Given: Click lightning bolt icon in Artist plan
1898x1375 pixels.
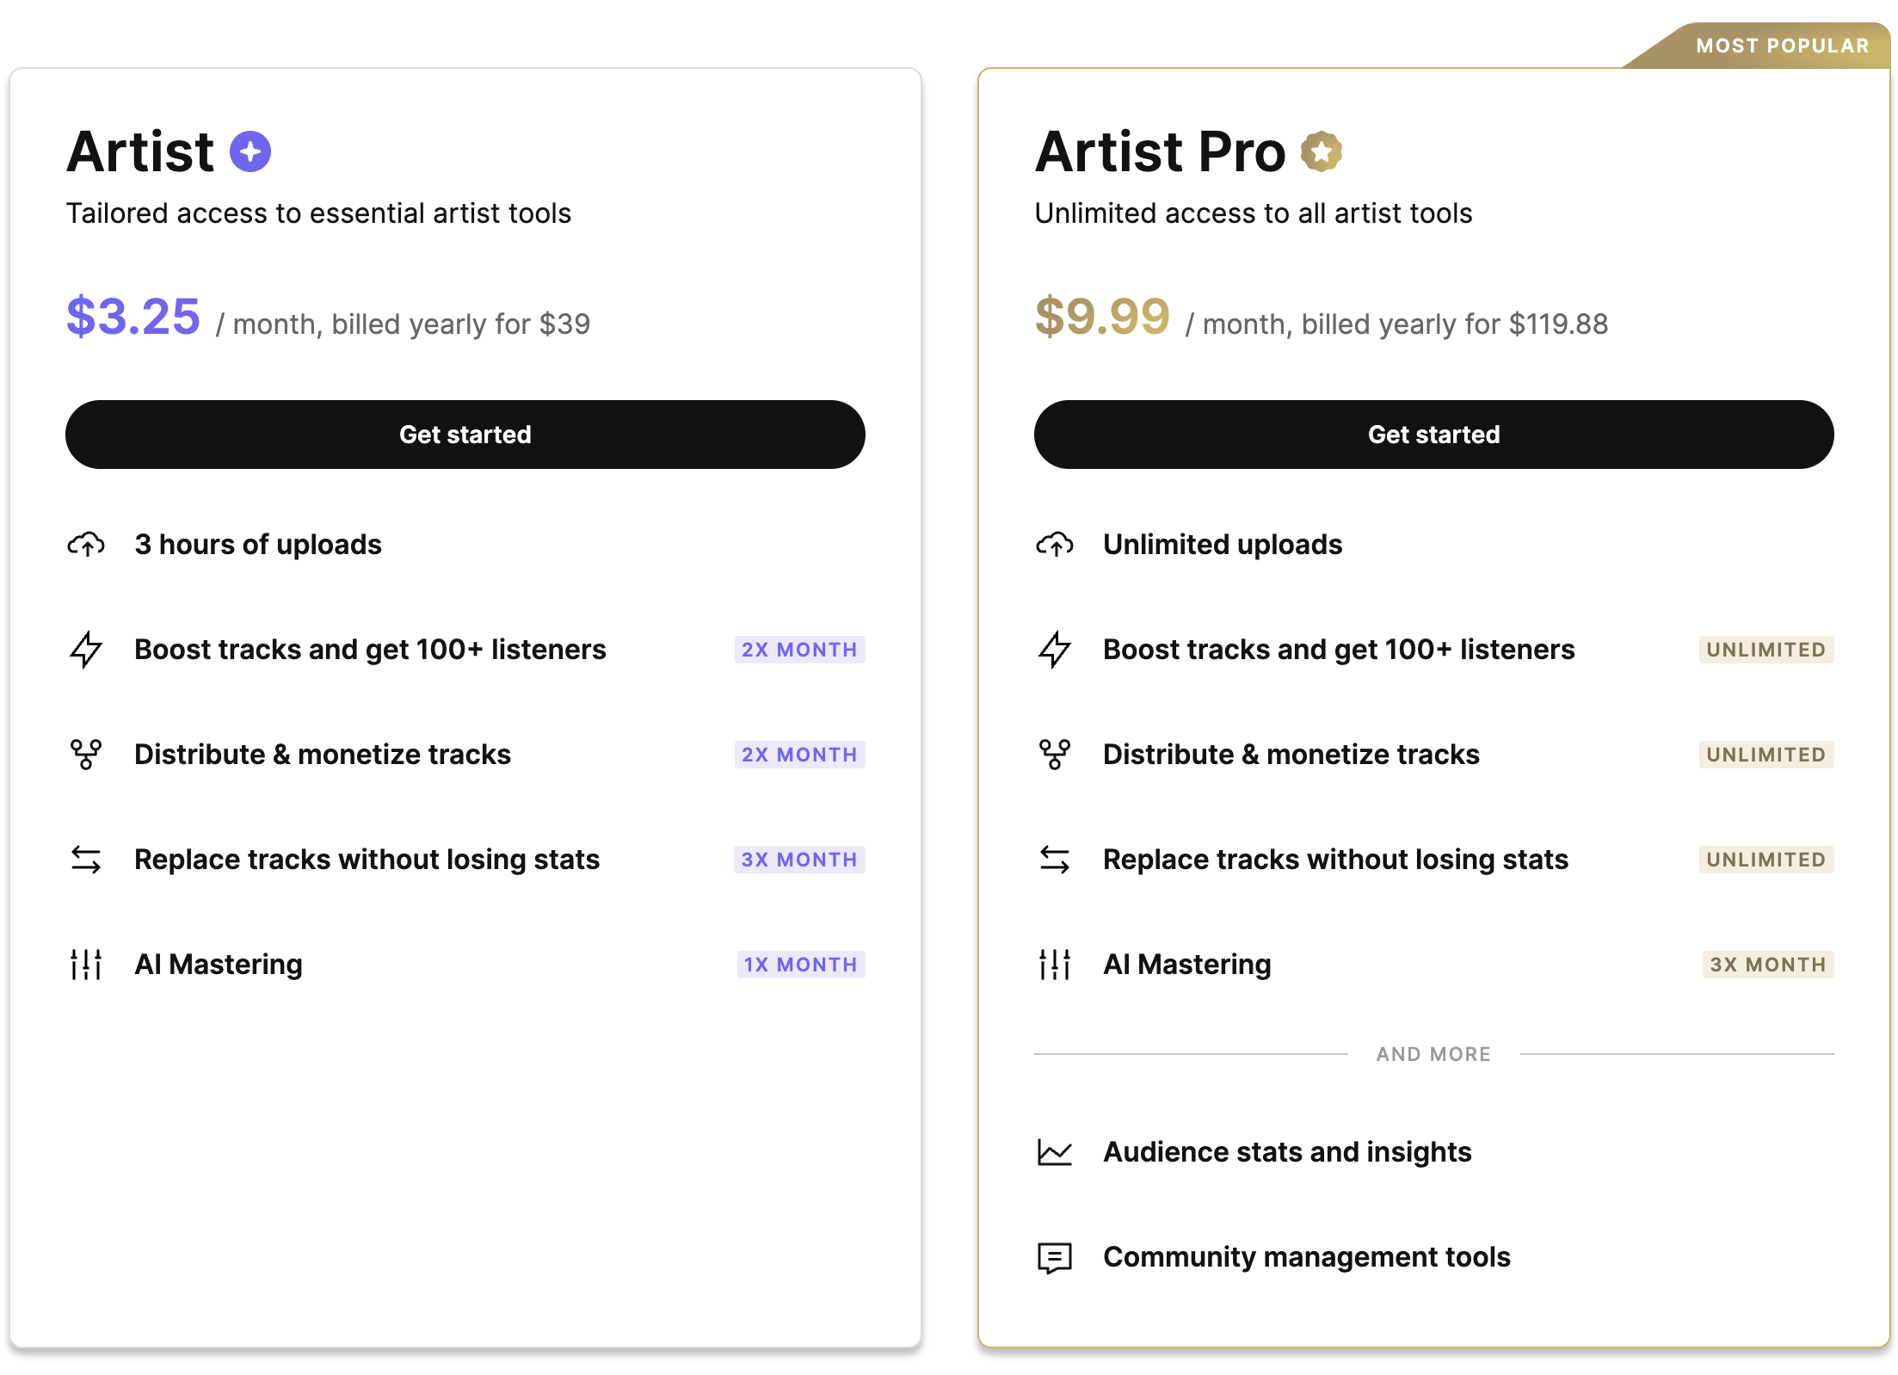Looking at the screenshot, I should click(x=86, y=650).
